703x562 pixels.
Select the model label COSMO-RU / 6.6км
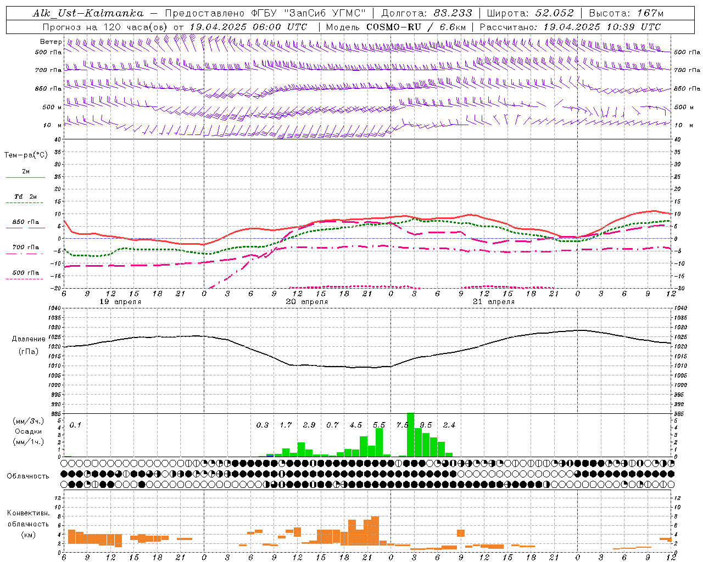[416, 27]
